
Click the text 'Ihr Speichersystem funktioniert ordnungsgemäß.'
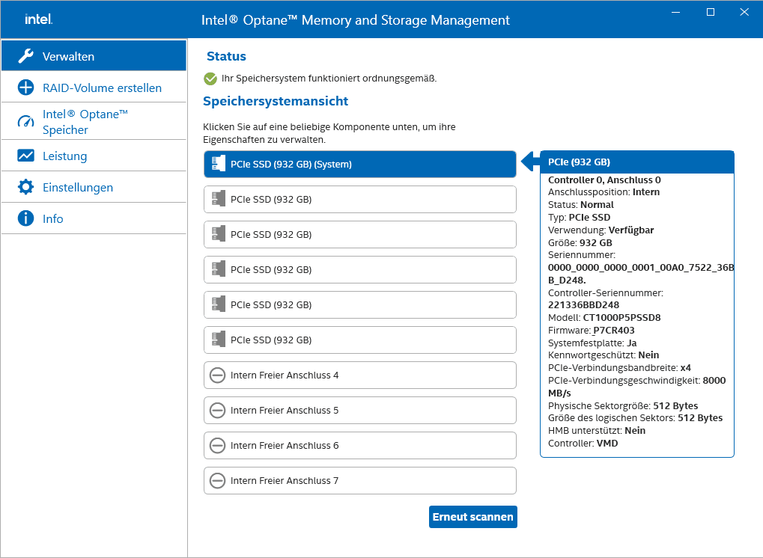click(x=329, y=79)
